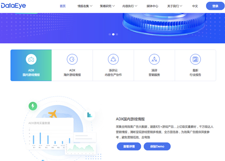Click the gamepad icon for ADX domestic
The image size is (225, 161).
pyautogui.click(x=31, y=59)
